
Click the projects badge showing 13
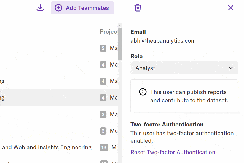tap(104, 148)
